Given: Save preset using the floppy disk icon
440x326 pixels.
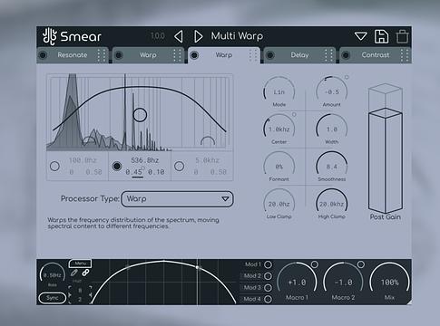Looking at the screenshot, I should (381, 37).
